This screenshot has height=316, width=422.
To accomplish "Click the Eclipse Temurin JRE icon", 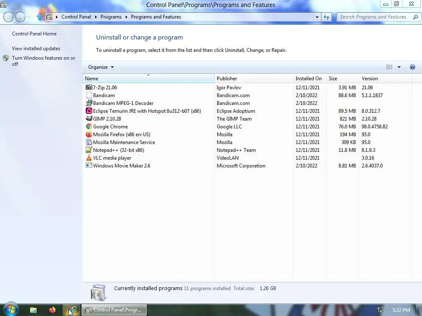I will tap(89, 111).
